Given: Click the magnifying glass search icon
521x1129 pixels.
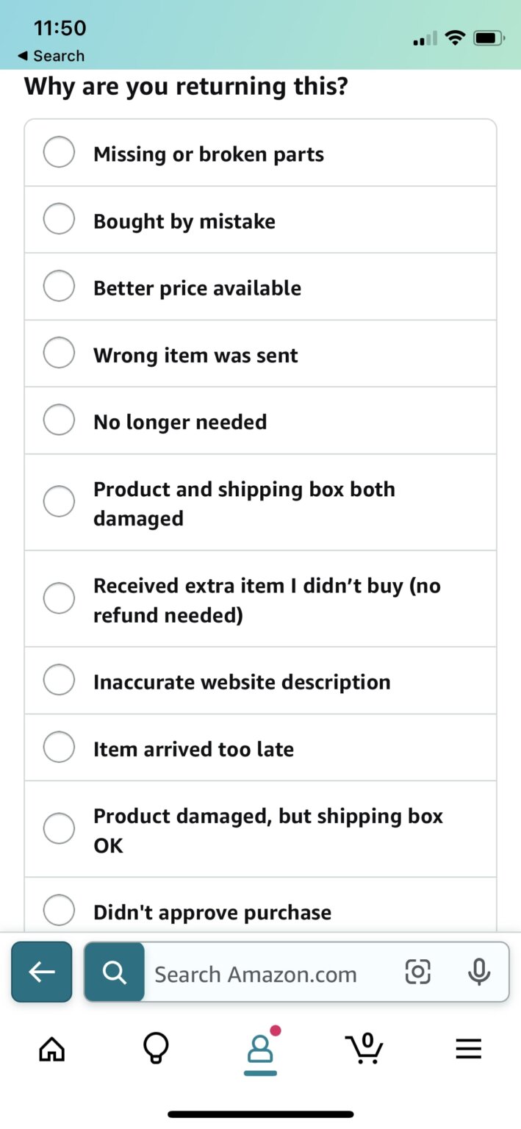Looking at the screenshot, I should pyautogui.click(x=114, y=972).
